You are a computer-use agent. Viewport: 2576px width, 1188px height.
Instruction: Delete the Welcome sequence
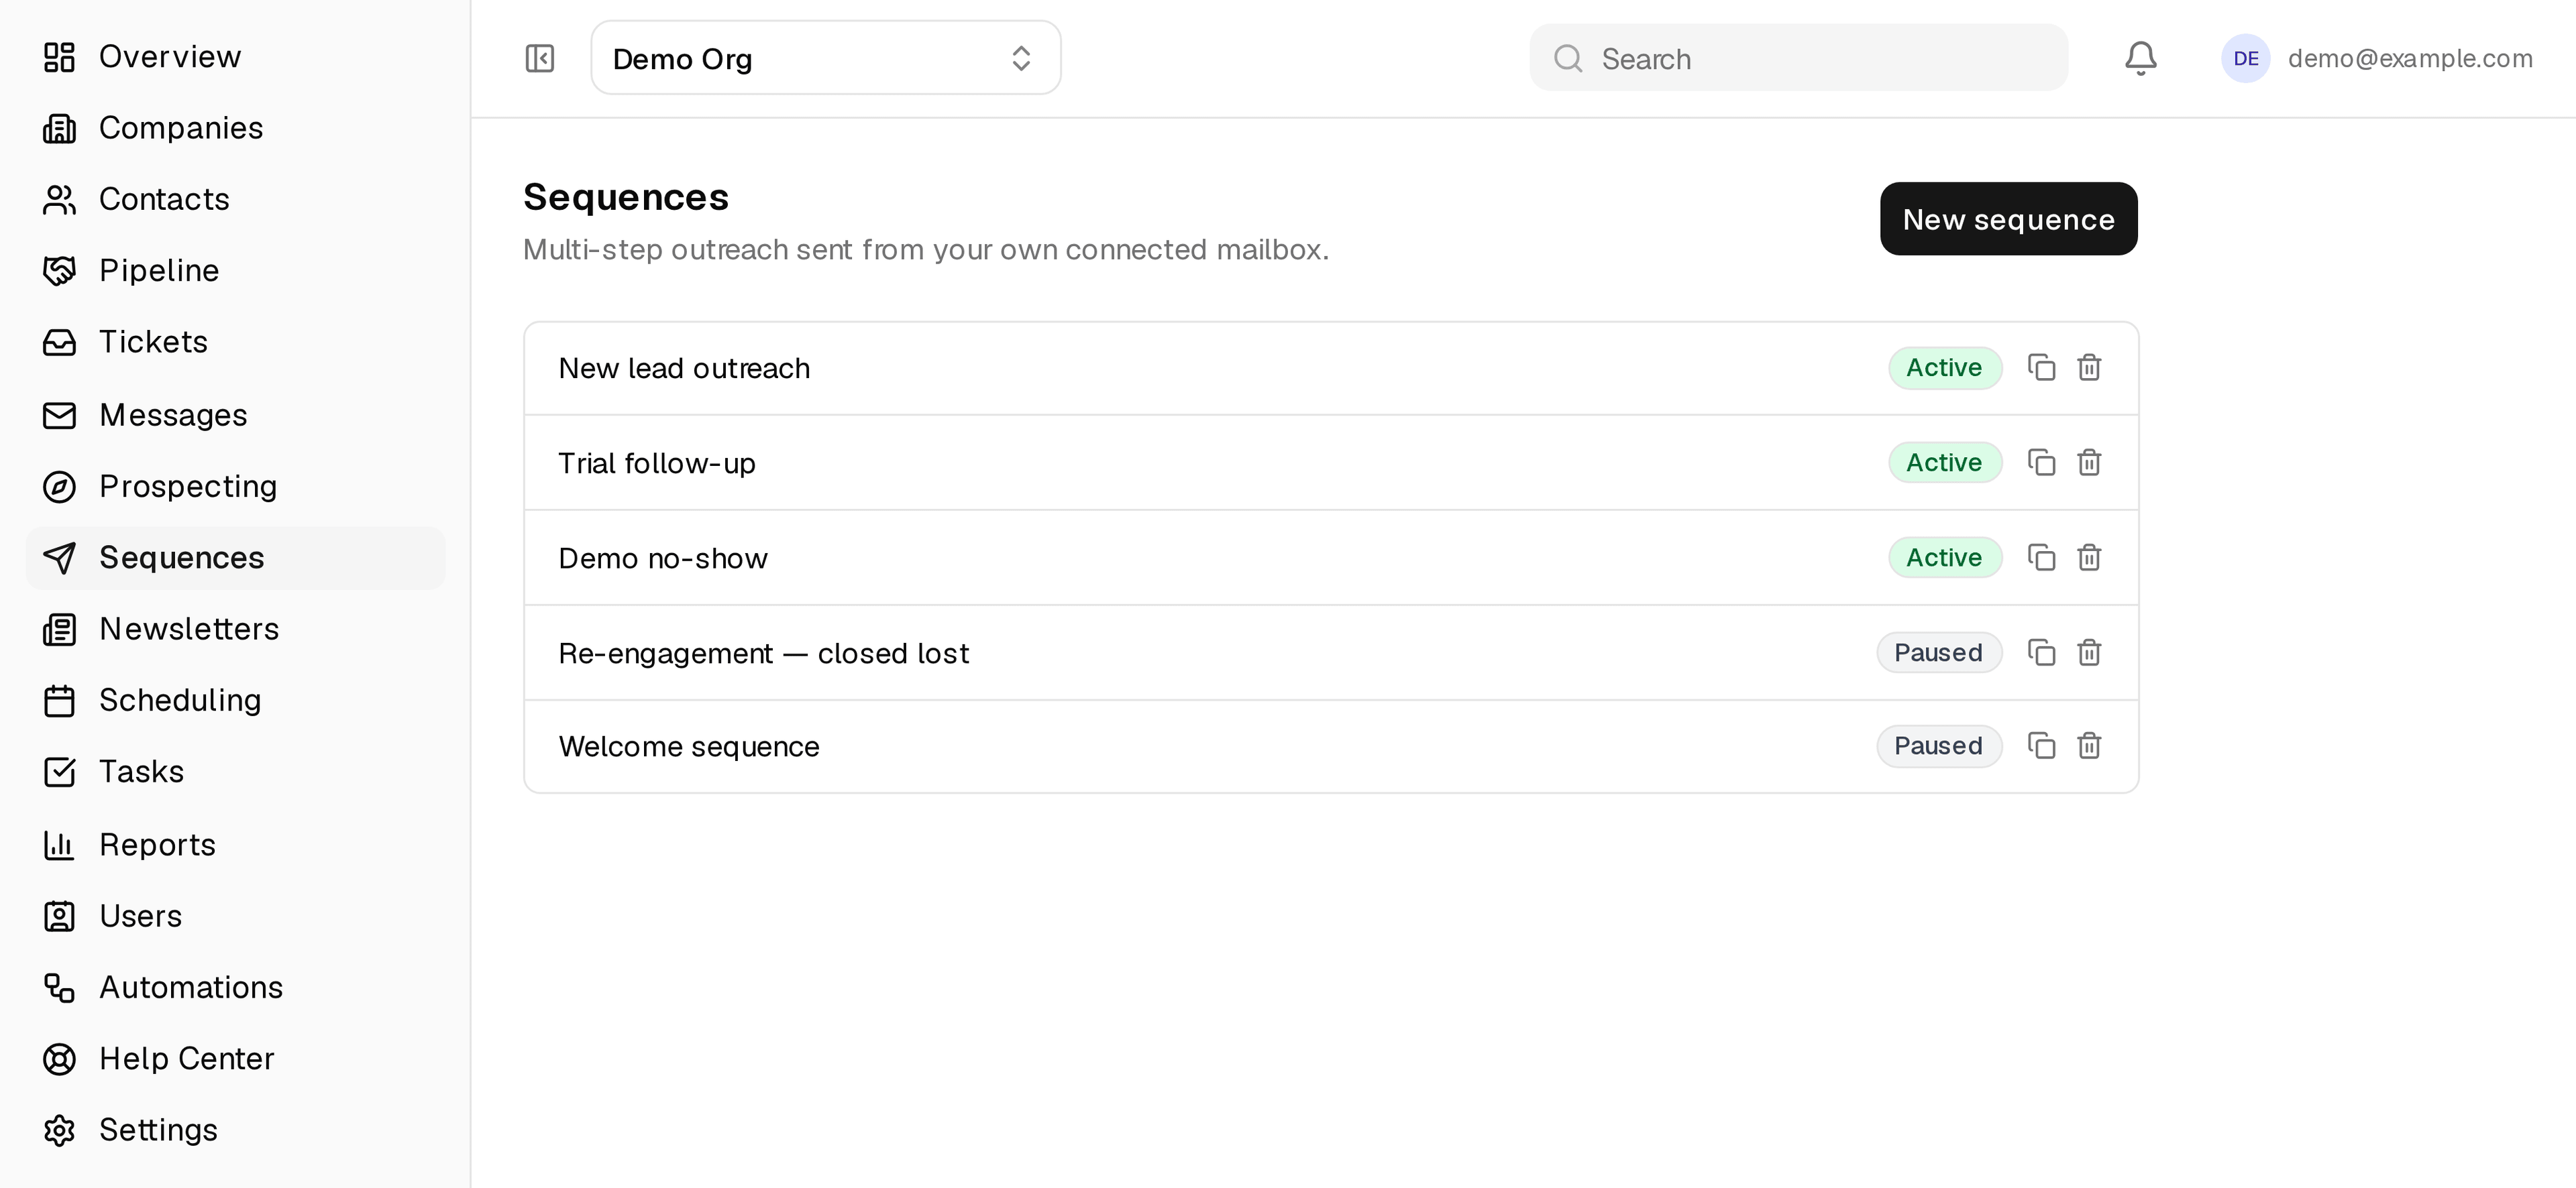[2089, 746]
